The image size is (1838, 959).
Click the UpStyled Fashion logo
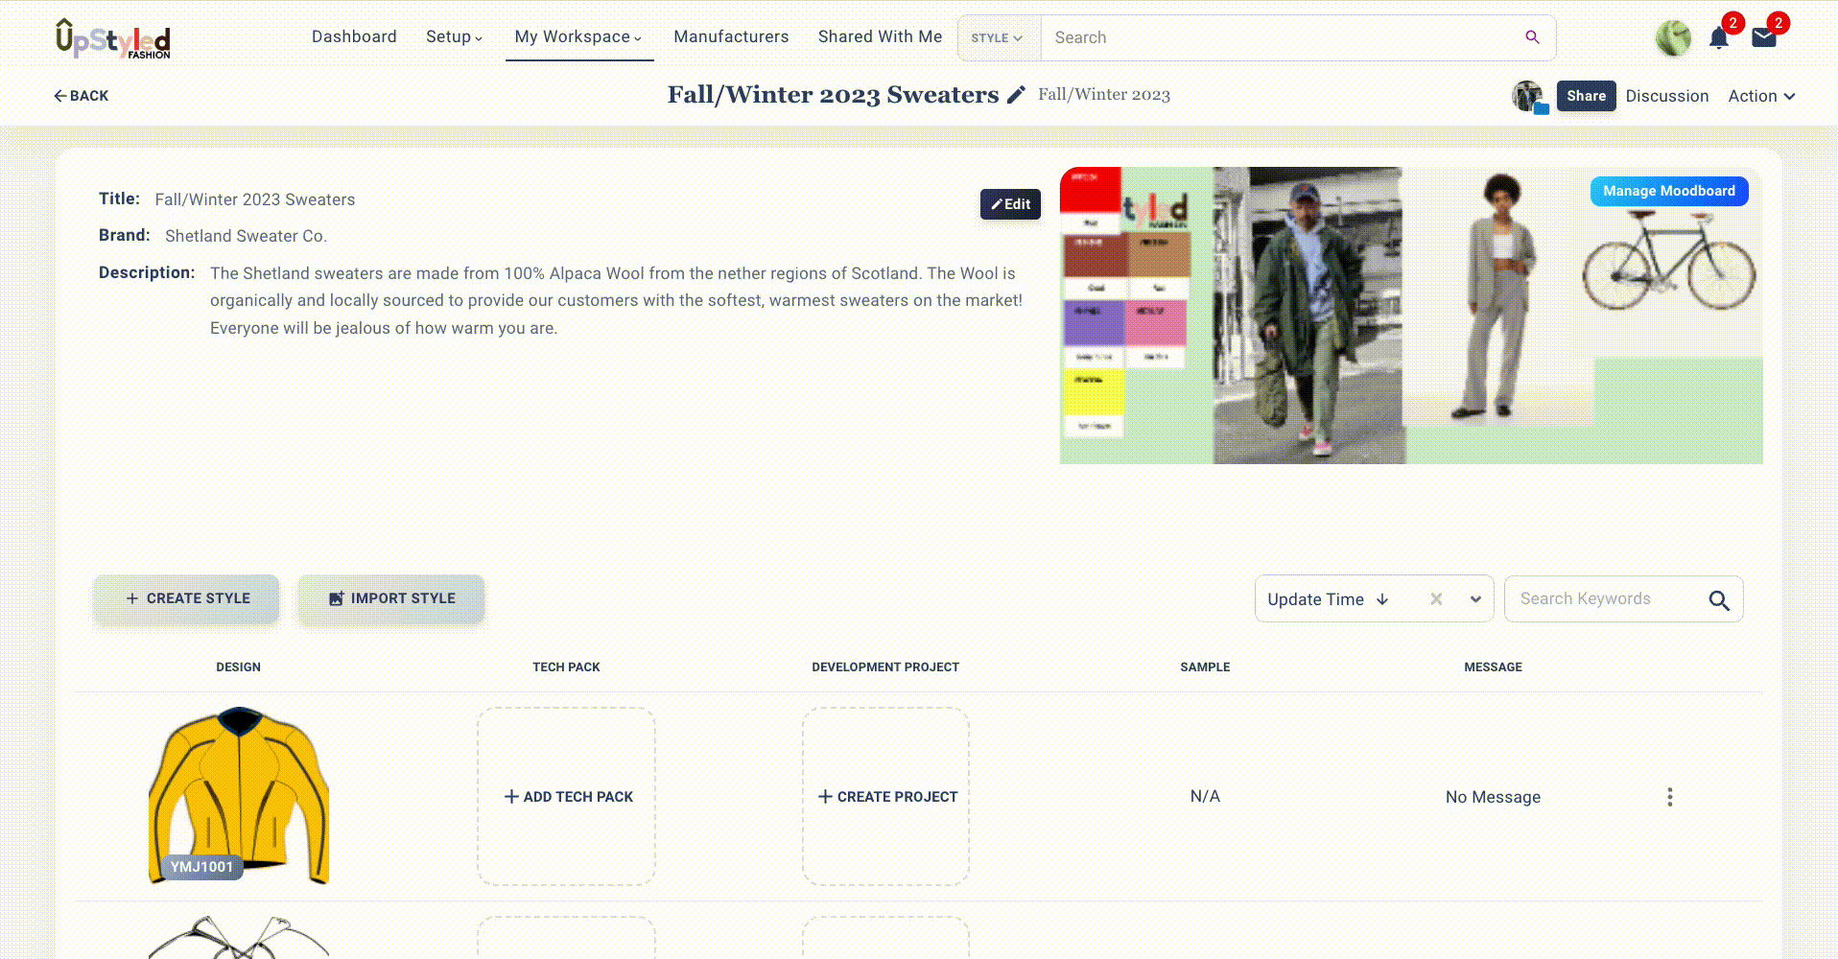(x=113, y=39)
